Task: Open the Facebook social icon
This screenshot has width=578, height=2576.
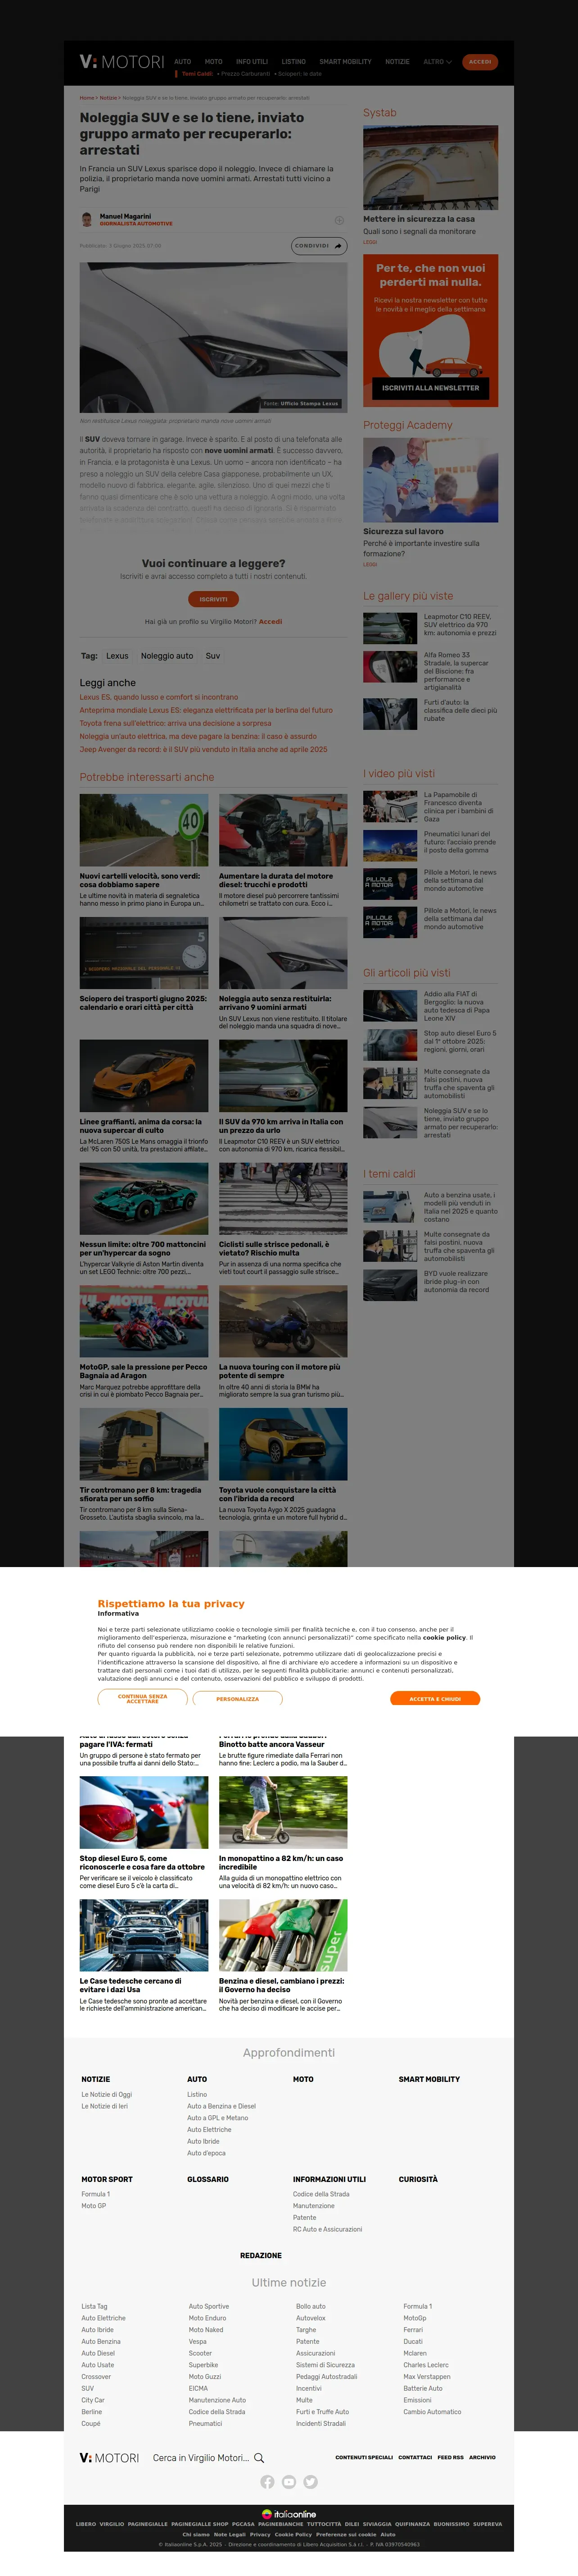Action: click(266, 2481)
